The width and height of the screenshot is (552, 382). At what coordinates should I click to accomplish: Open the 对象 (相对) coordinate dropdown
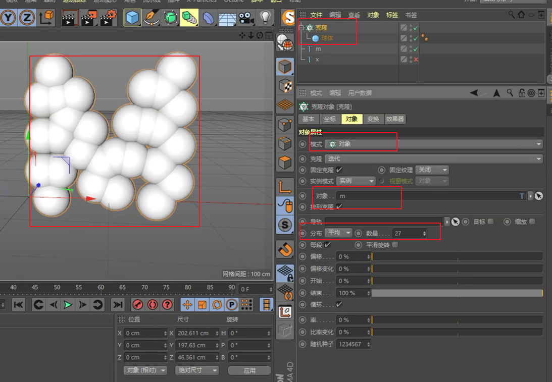(x=145, y=370)
